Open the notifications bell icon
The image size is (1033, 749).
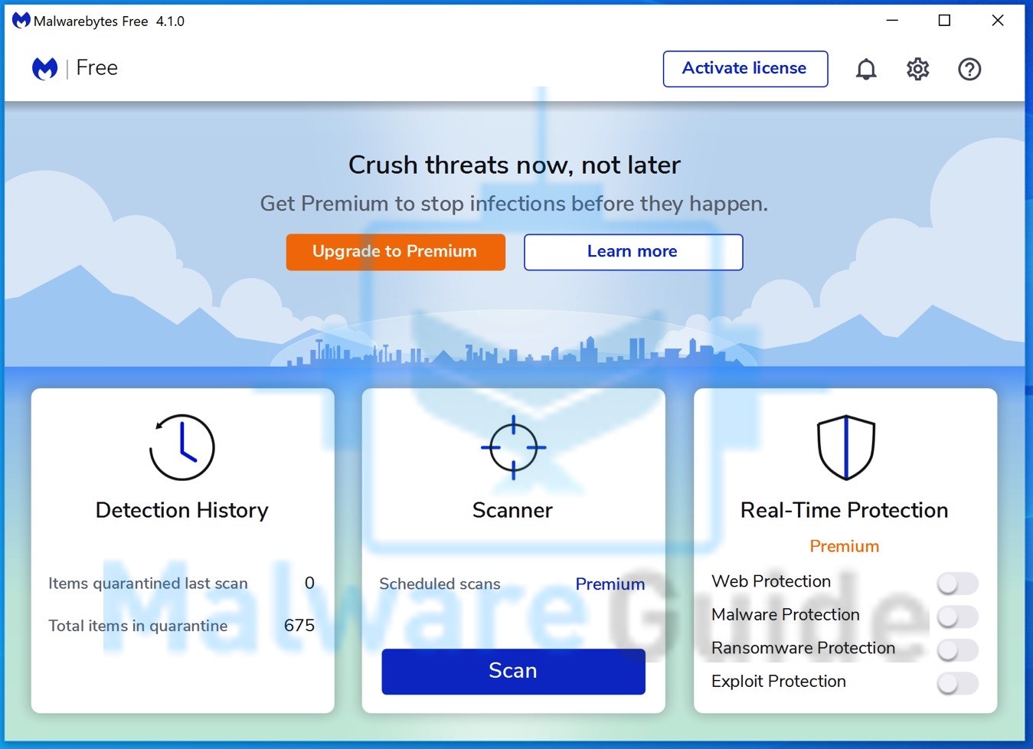point(866,69)
